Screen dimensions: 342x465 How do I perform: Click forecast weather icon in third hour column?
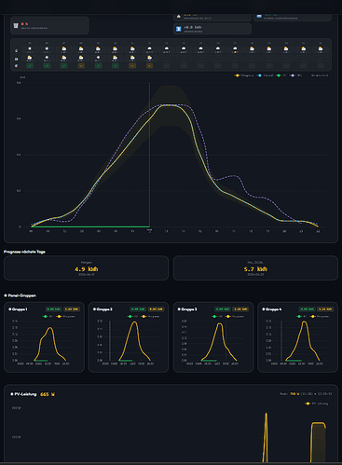click(x=64, y=48)
